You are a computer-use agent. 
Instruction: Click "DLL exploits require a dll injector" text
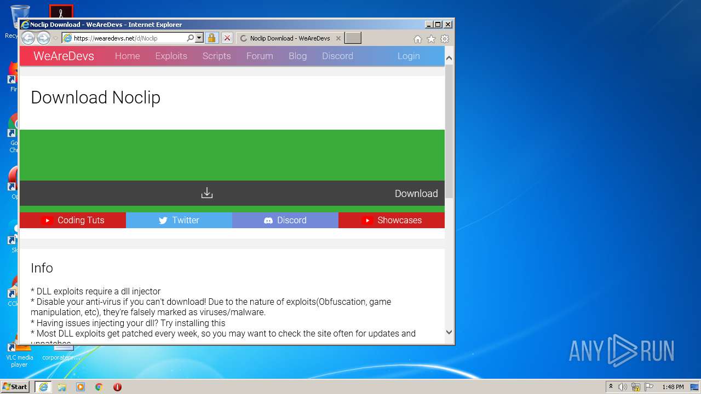pos(96,291)
